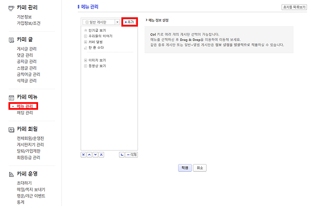Open 탈퇴/가입제한 in the sidebar
The image size is (313, 206).
pyautogui.click(x=28, y=151)
